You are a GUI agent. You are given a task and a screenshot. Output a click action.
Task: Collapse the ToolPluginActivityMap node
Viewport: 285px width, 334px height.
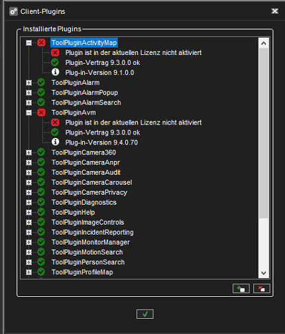pos(28,43)
